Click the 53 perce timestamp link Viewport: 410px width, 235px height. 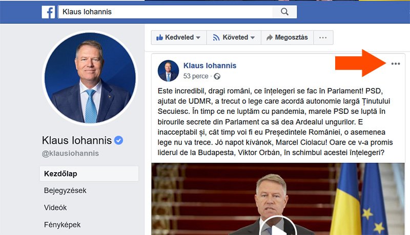point(196,76)
